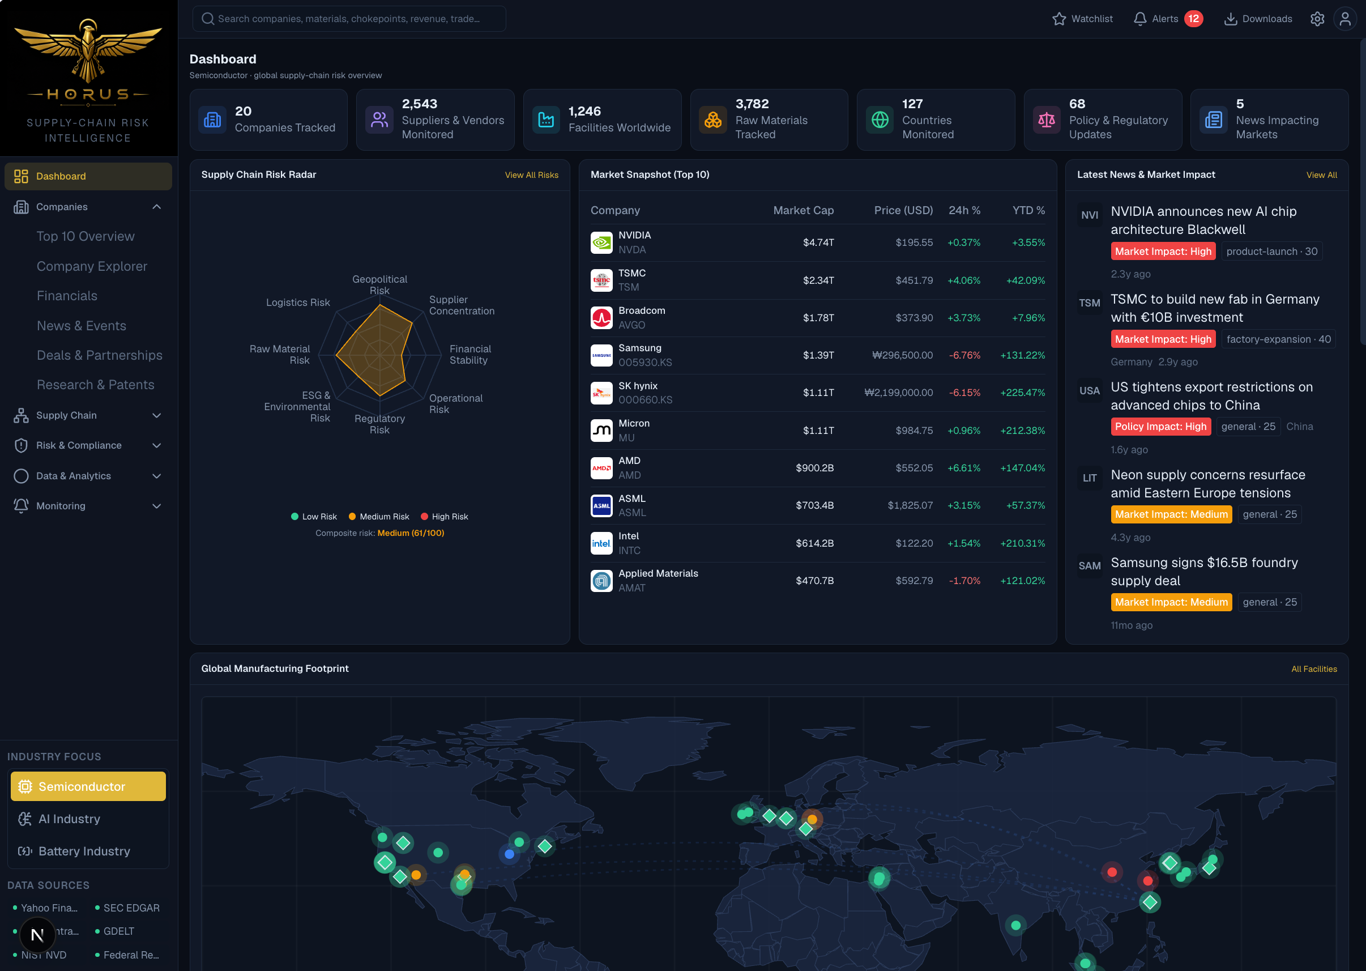Click the Policy & Regulatory scales icon

point(1047,120)
